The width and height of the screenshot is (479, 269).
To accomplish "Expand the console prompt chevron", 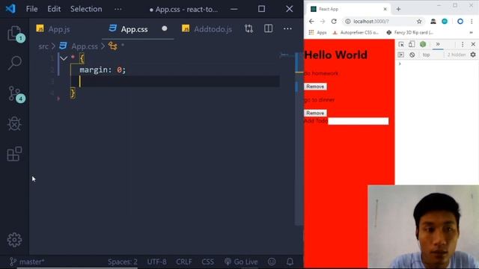I will tap(400, 64).
